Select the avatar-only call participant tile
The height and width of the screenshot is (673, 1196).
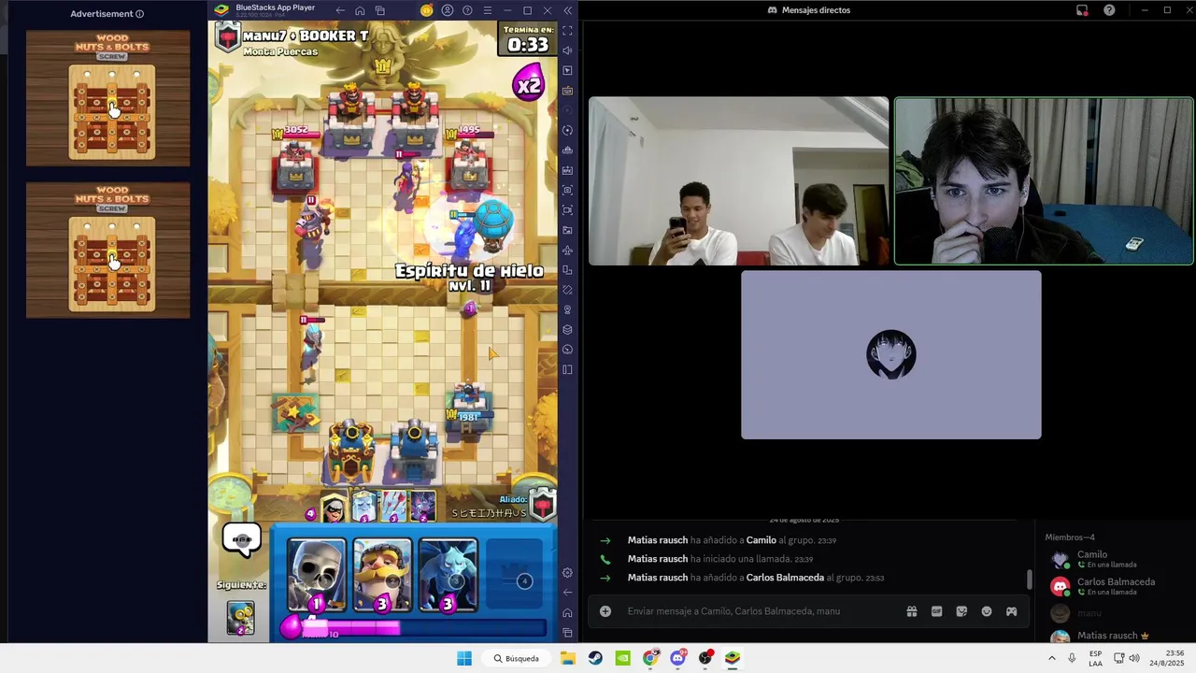891,355
